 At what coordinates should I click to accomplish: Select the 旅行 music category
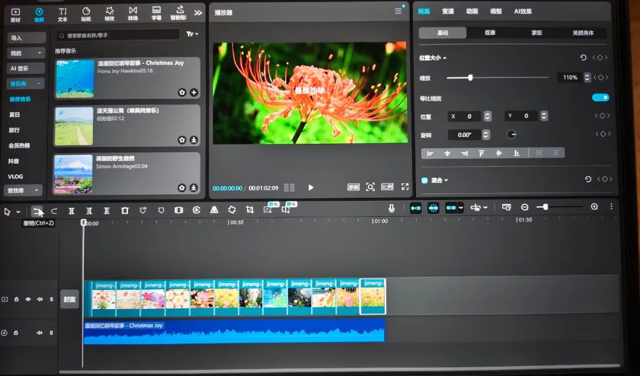click(14, 130)
